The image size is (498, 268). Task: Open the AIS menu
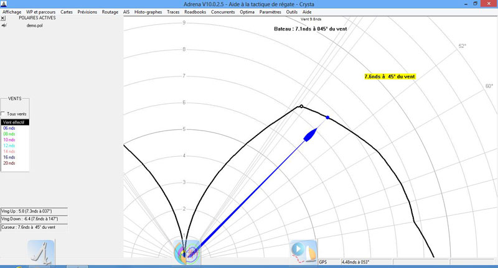(x=126, y=12)
